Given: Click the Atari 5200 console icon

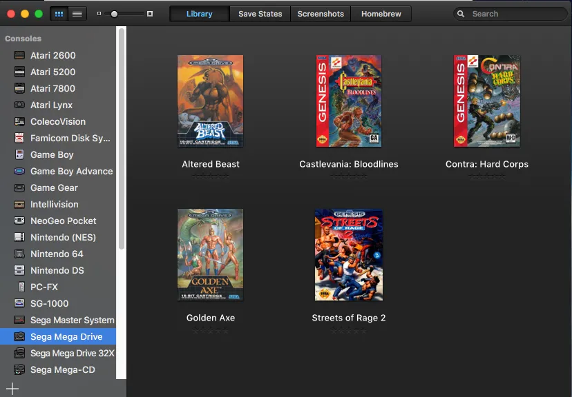Looking at the screenshot, I should click(x=19, y=72).
